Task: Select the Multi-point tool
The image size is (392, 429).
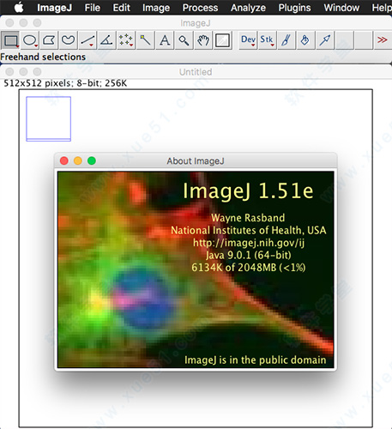Action: click(x=126, y=40)
